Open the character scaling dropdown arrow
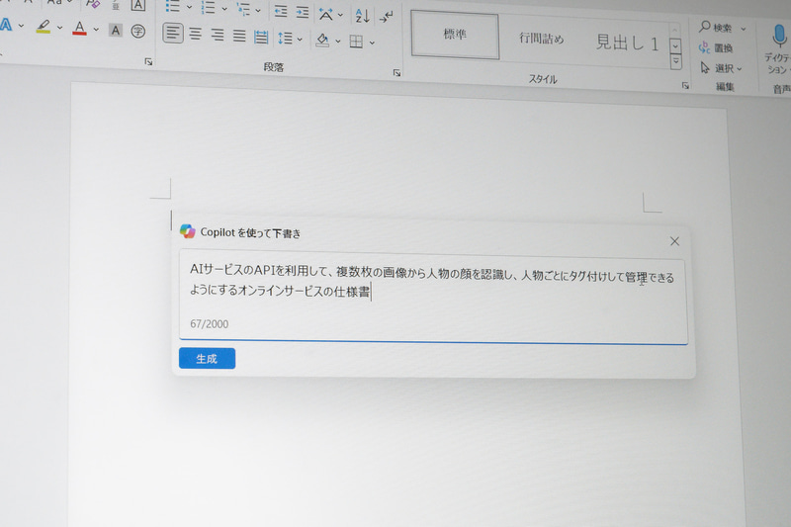Image resolution: width=791 pixels, height=527 pixels. [340, 15]
